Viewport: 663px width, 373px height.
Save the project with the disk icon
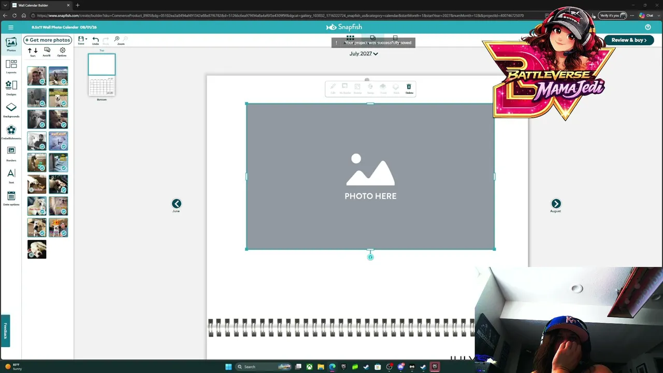point(81,40)
